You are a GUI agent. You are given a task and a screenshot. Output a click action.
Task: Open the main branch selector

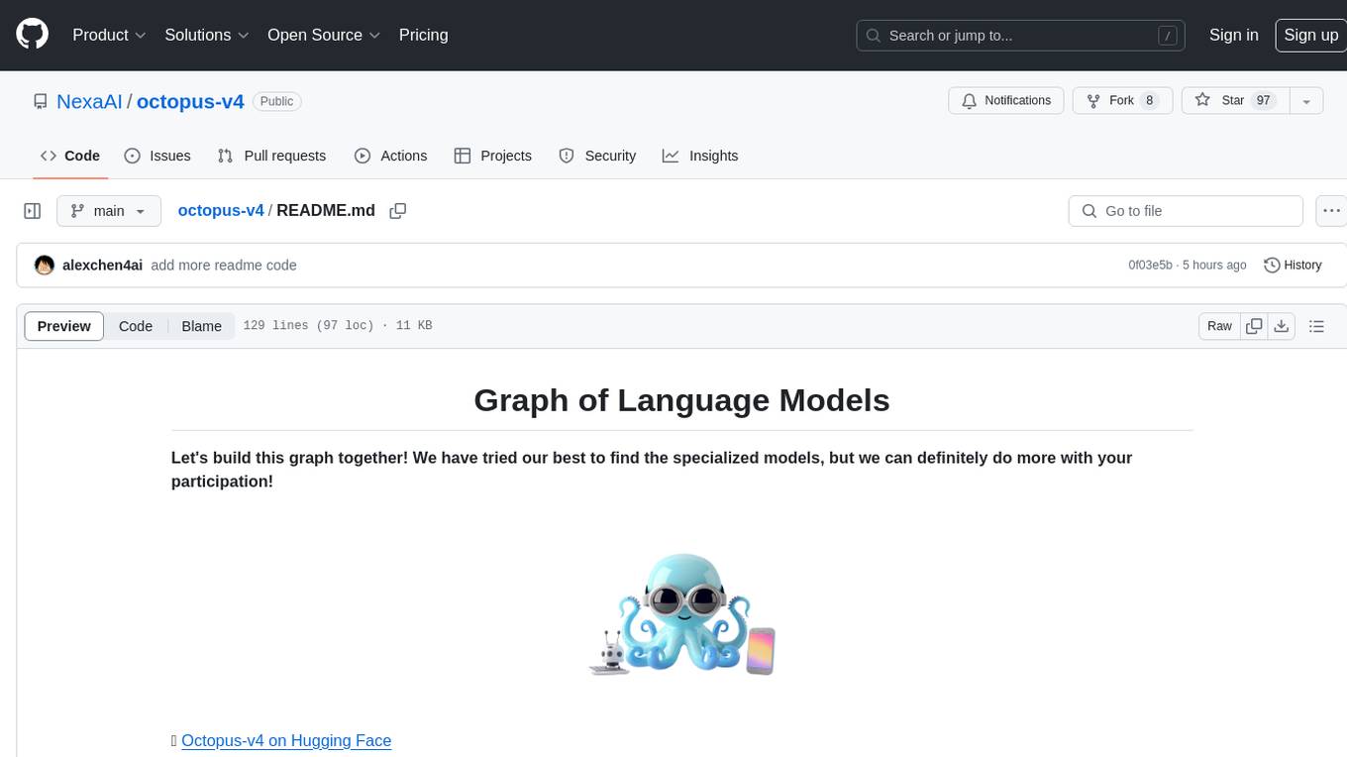point(108,211)
